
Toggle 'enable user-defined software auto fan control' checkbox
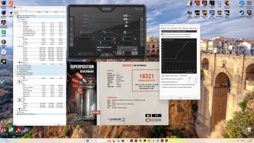point(162,34)
